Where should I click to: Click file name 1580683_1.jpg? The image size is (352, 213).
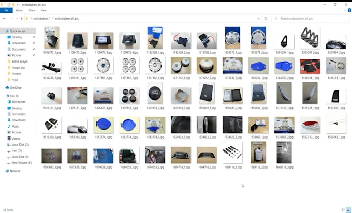pos(52,168)
